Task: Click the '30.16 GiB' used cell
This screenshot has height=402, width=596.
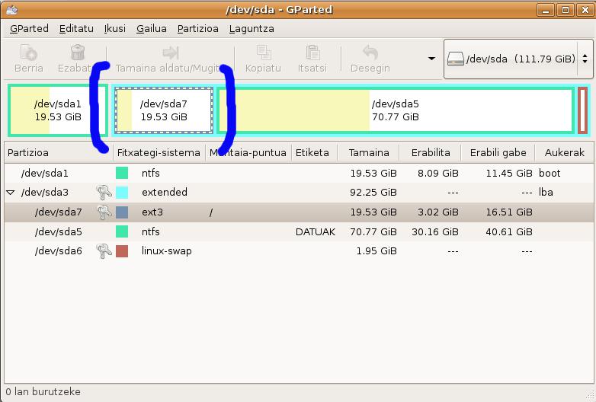Action: (x=435, y=231)
